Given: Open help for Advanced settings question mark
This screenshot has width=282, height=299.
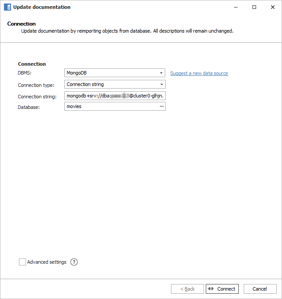Looking at the screenshot, I should click(x=74, y=262).
